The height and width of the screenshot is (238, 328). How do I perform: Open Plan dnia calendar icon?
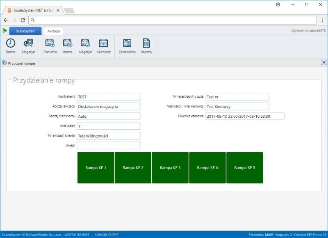coord(50,43)
